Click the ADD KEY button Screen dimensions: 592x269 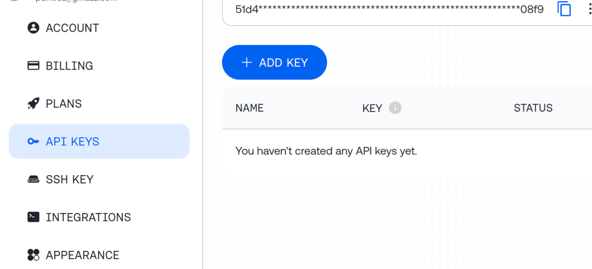pyautogui.click(x=275, y=62)
